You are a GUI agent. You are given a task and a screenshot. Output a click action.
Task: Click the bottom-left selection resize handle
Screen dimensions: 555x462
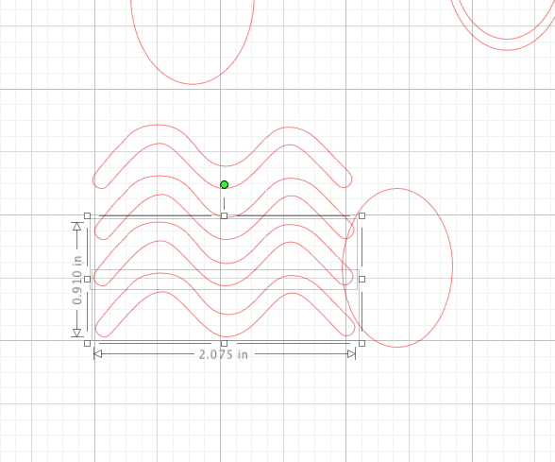tap(88, 343)
